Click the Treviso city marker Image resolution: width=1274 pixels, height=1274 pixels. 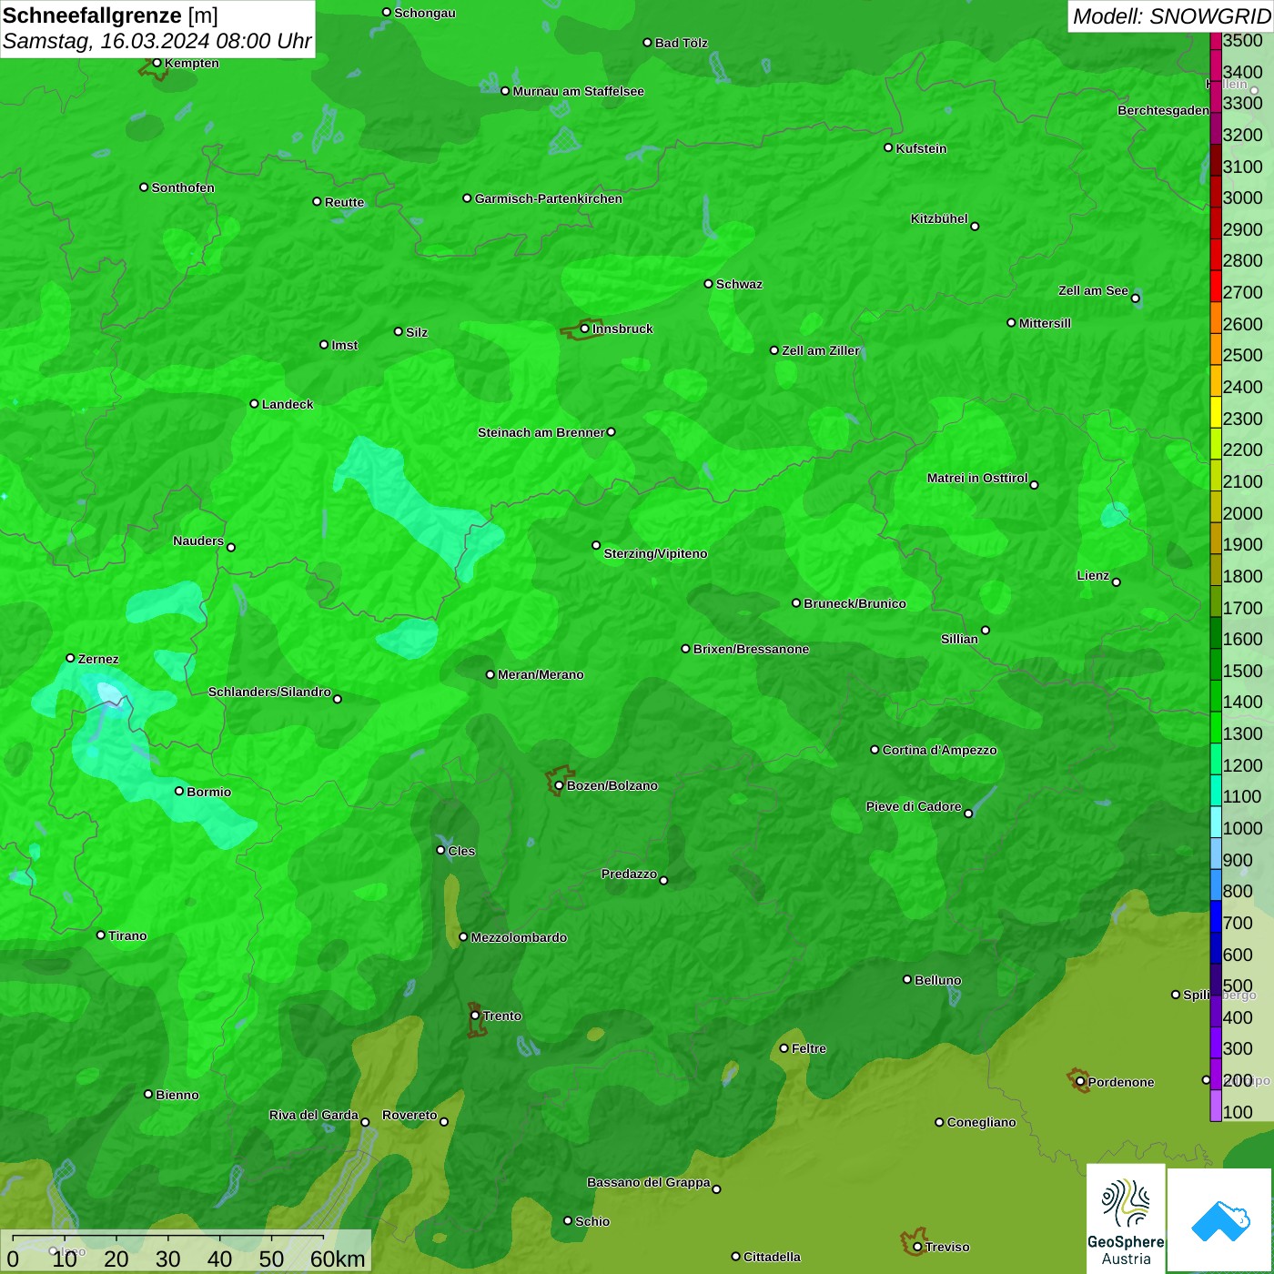(x=917, y=1247)
